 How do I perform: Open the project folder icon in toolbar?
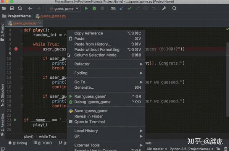(4, 8)
